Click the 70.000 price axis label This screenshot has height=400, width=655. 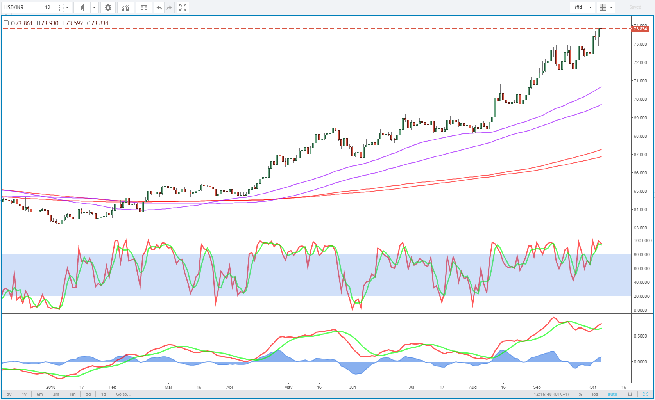640,99
